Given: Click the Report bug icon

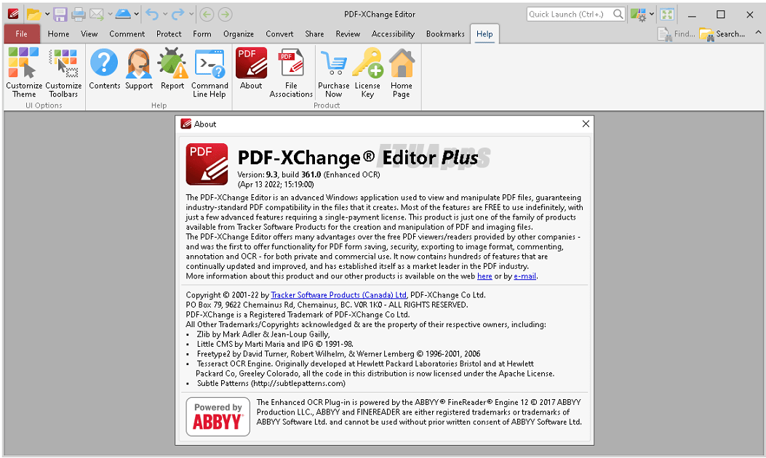Looking at the screenshot, I should click(x=172, y=68).
